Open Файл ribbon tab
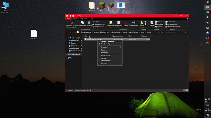This screenshot has height=118, width=211. pos(68,19)
